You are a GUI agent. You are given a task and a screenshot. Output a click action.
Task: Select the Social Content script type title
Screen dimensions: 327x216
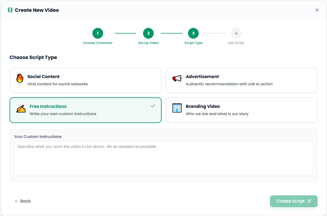[x=43, y=76]
